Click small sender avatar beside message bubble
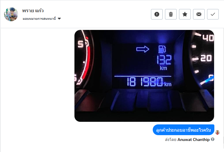224x152 pixels. (217, 132)
